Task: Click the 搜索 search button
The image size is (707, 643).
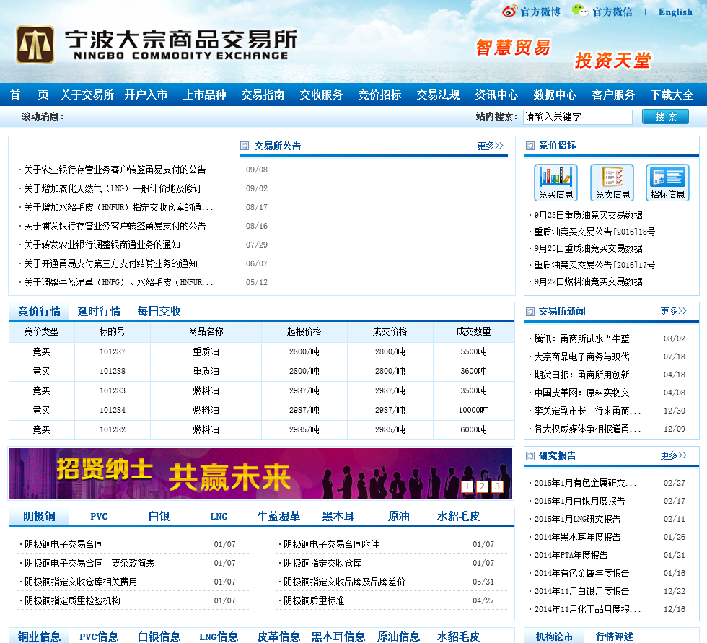Action: click(665, 117)
